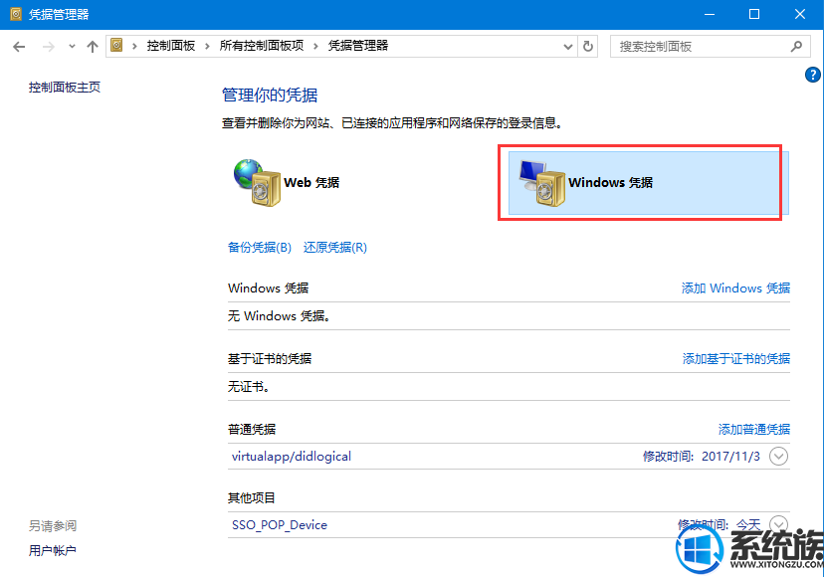Click 还原凭据(R) link
824x577 pixels.
[334, 248]
